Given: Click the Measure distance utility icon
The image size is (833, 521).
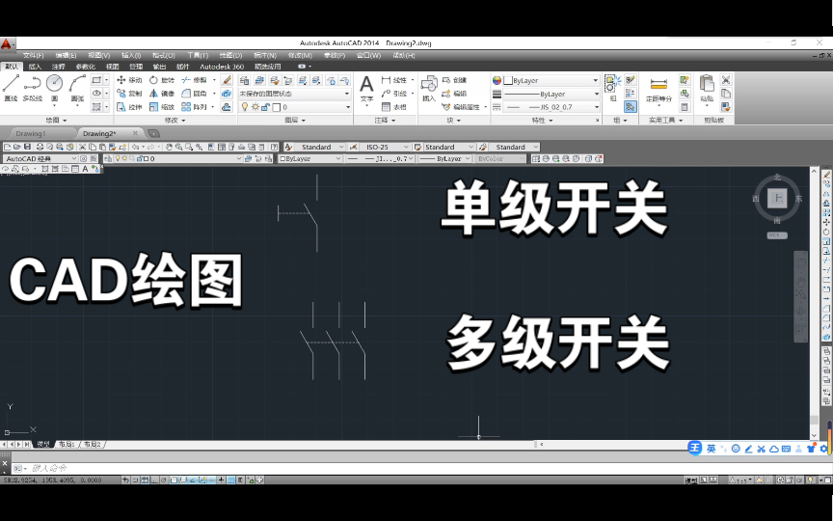Looking at the screenshot, I should click(x=658, y=85).
